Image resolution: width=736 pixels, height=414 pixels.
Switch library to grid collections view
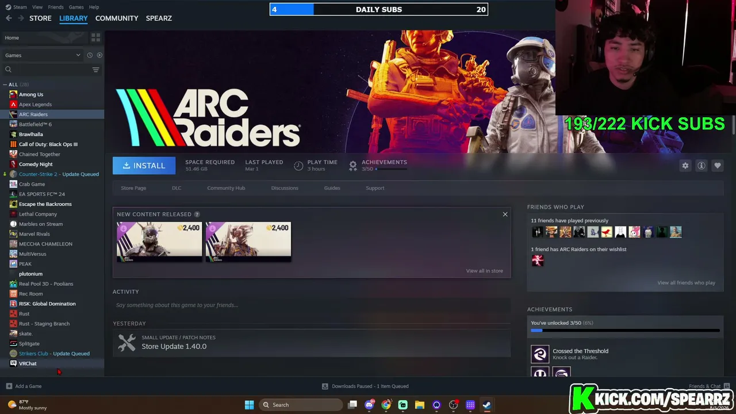click(95, 37)
